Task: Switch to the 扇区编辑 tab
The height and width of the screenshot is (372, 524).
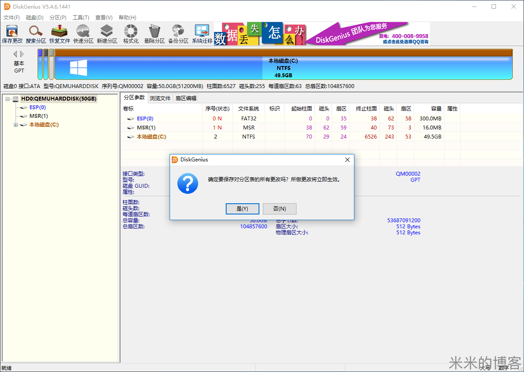Action: point(186,98)
